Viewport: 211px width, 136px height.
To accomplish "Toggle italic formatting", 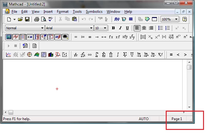I will tap(120, 28).
